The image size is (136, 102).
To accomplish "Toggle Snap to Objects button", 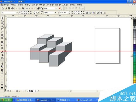I will click(x=94, y=13).
